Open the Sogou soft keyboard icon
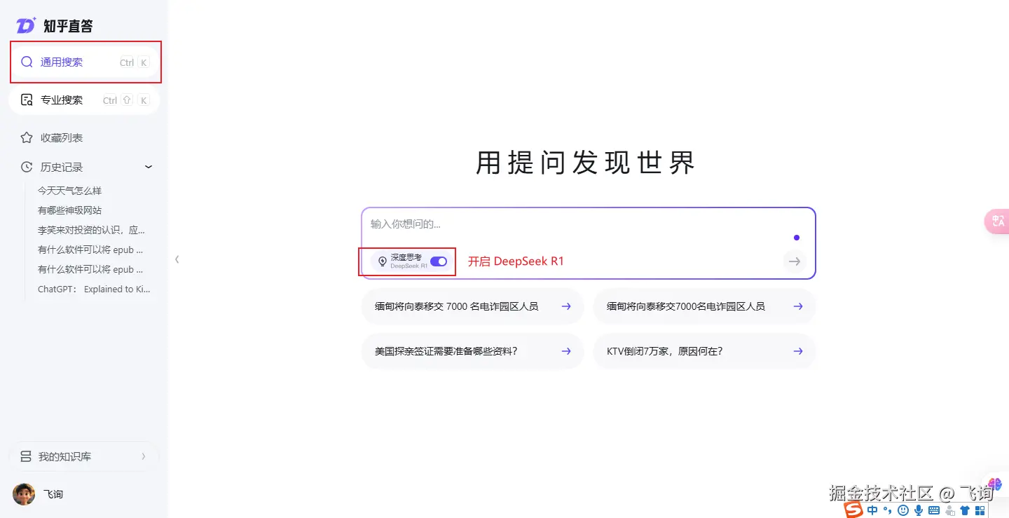1009x518 pixels. [934, 510]
